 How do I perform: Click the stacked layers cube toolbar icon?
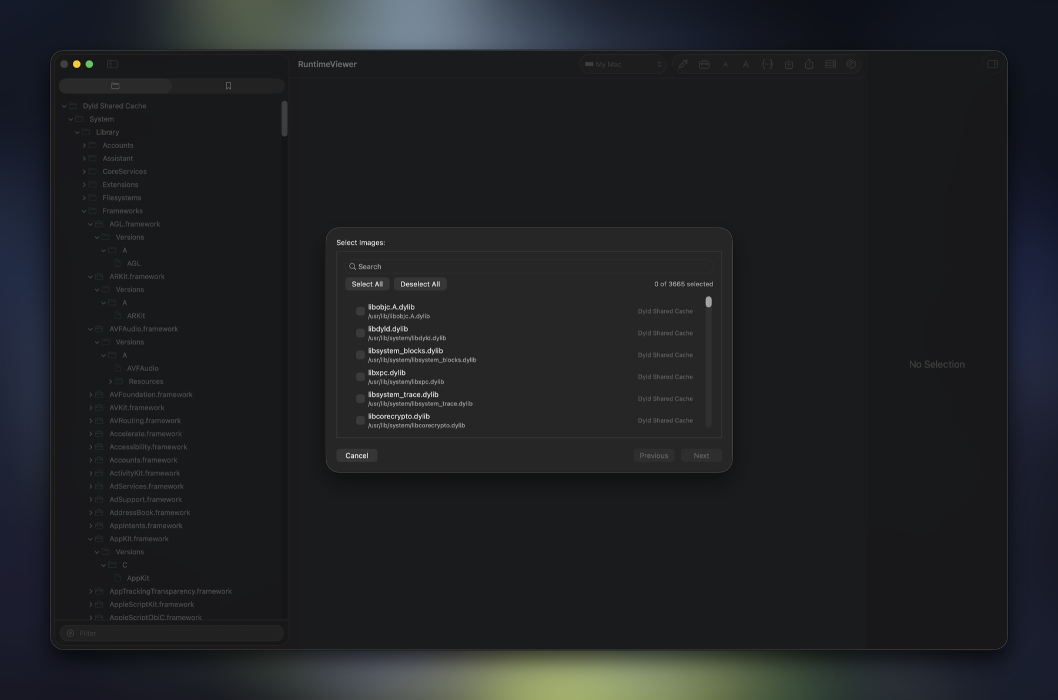851,64
